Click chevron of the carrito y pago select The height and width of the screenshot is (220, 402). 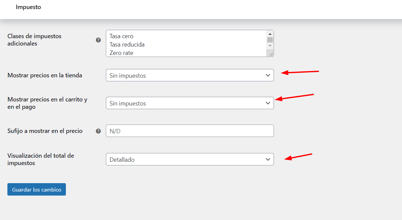(268, 103)
